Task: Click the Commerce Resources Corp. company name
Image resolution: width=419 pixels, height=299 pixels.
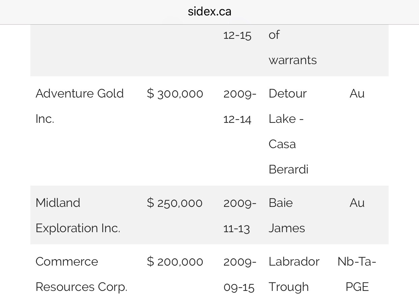Action: [x=81, y=274]
